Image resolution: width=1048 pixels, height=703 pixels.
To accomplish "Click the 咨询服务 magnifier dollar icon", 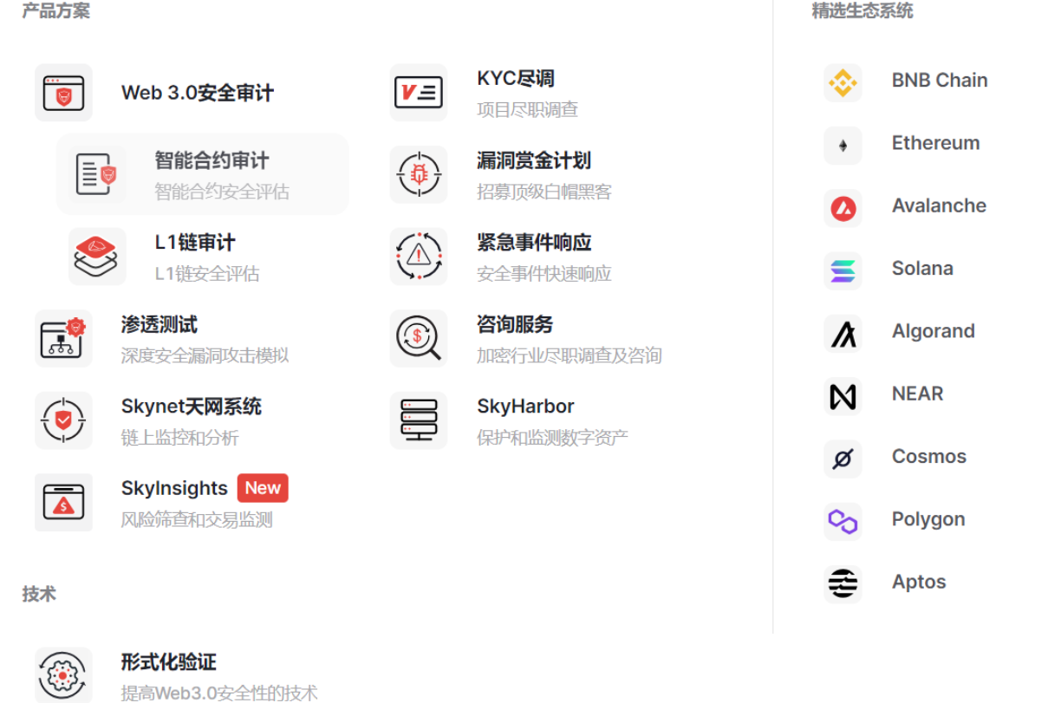I will 419,338.
